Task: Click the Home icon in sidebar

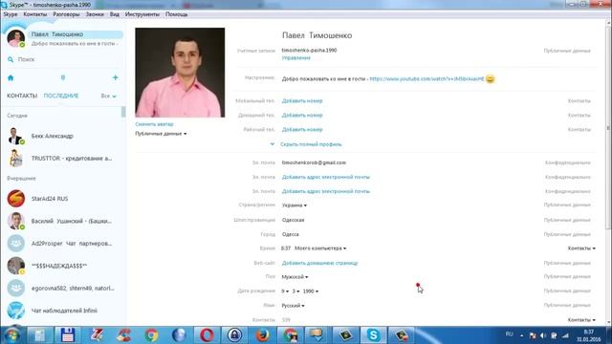Action: (x=11, y=77)
